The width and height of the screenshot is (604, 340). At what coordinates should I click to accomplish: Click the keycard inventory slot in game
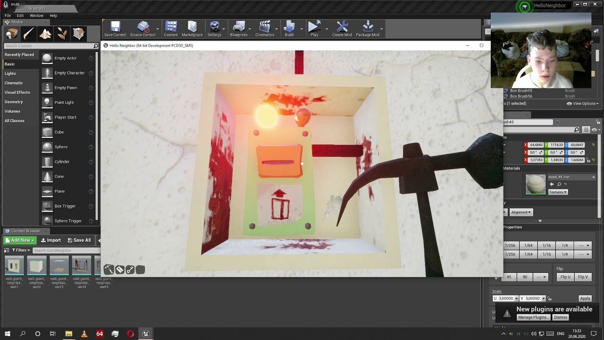(x=119, y=270)
